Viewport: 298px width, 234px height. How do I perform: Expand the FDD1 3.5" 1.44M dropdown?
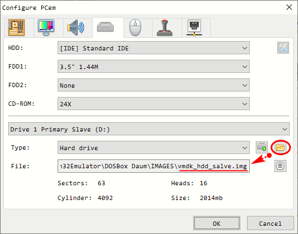(x=154, y=66)
